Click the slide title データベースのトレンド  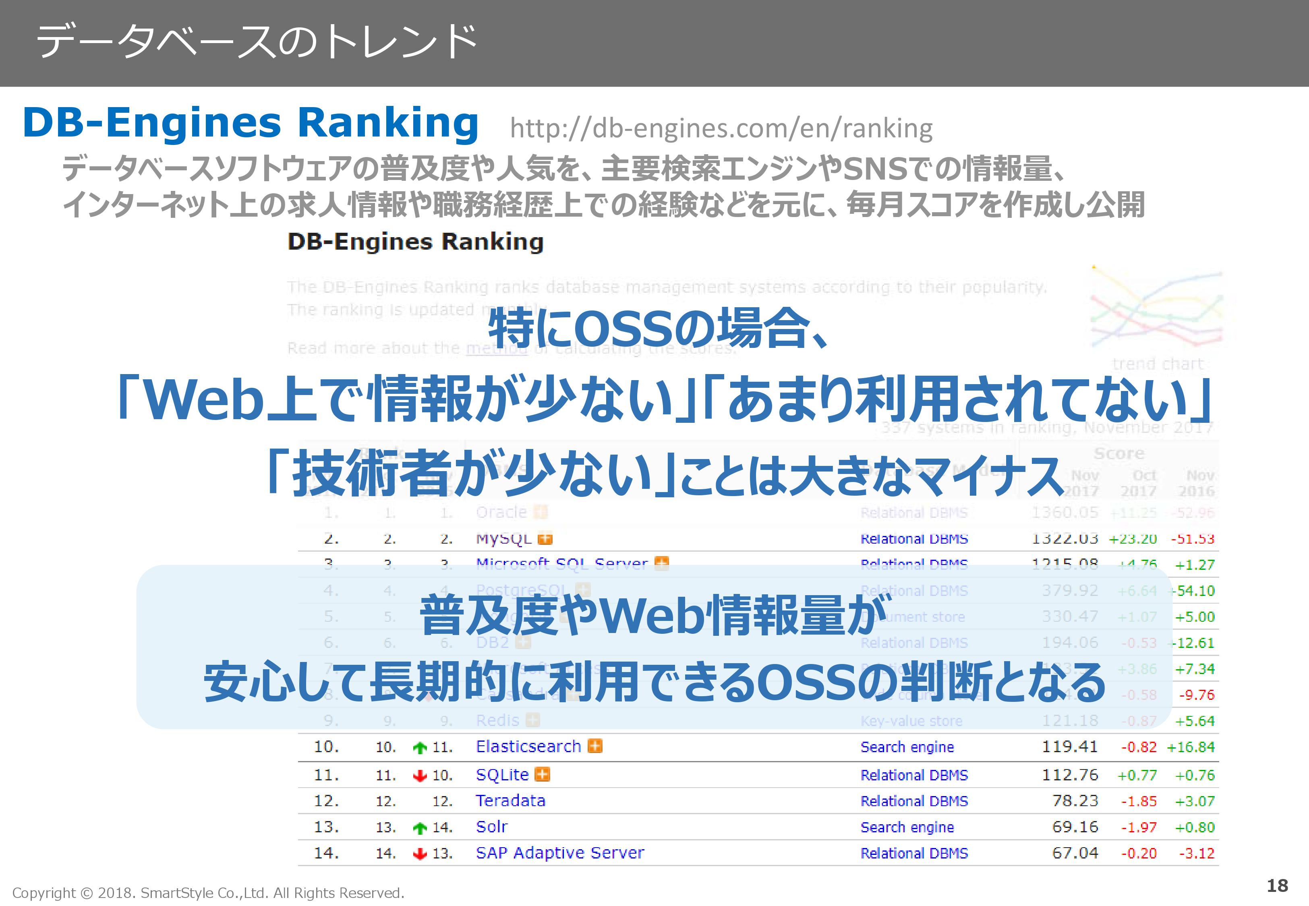257,41
